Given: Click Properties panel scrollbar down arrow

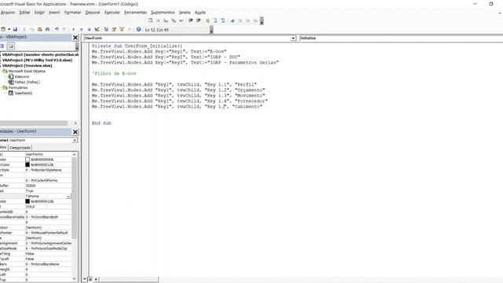Looking at the screenshot, I should [75, 279].
